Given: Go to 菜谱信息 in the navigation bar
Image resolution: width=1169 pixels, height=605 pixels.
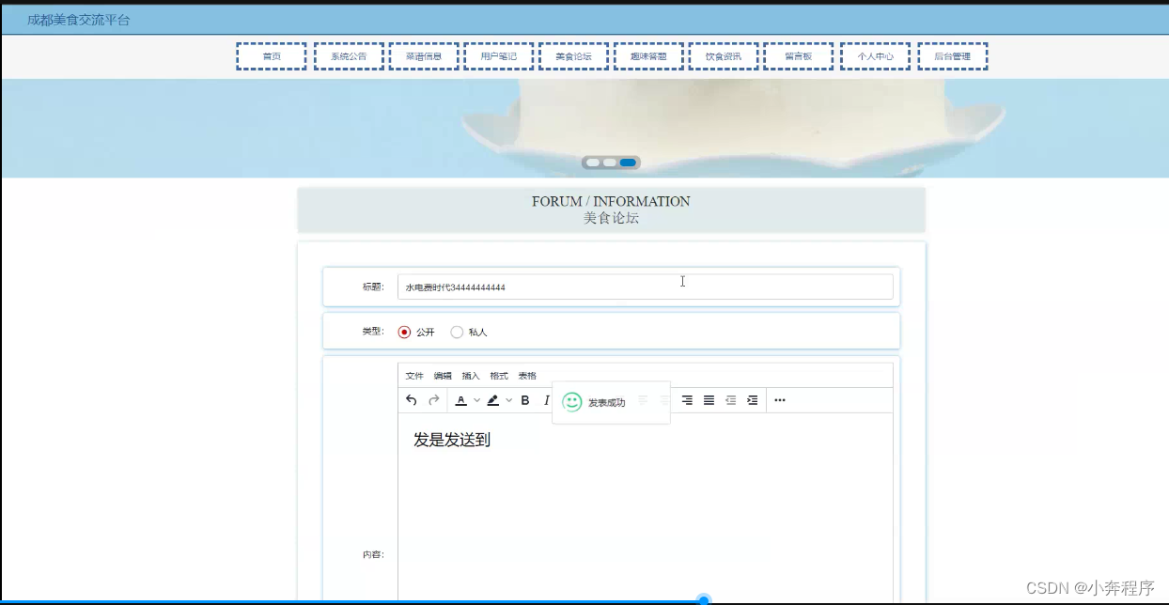Looking at the screenshot, I should click(x=424, y=56).
